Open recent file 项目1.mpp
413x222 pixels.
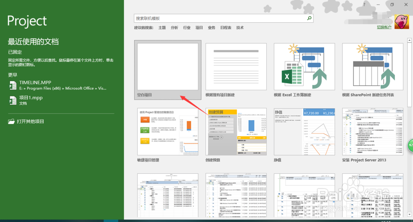click(x=61, y=100)
